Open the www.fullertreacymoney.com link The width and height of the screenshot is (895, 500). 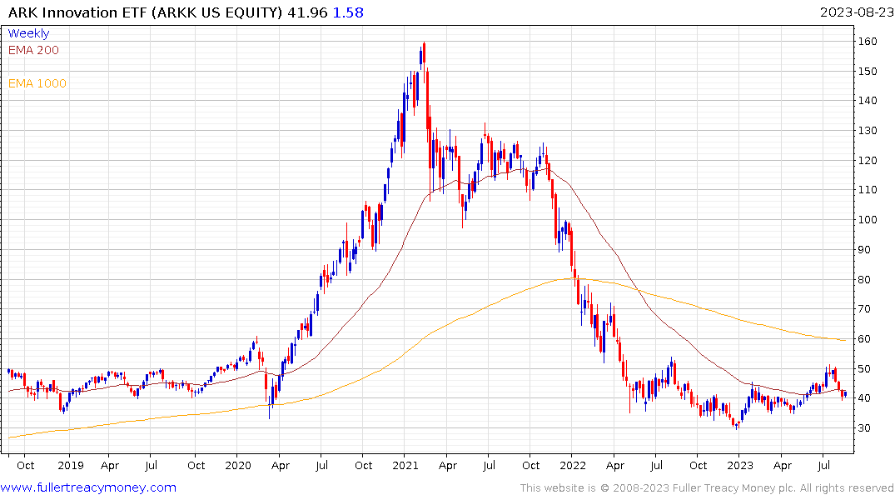(88, 487)
